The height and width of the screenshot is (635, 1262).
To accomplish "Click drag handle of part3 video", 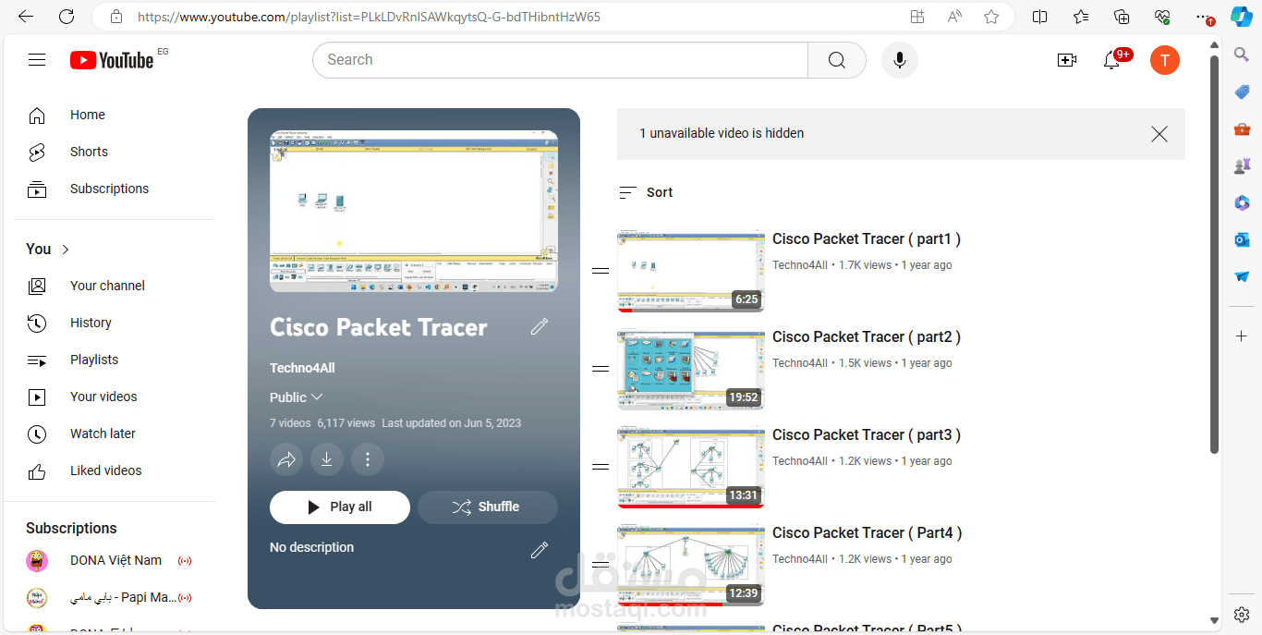I will pyautogui.click(x=601, y=467).
